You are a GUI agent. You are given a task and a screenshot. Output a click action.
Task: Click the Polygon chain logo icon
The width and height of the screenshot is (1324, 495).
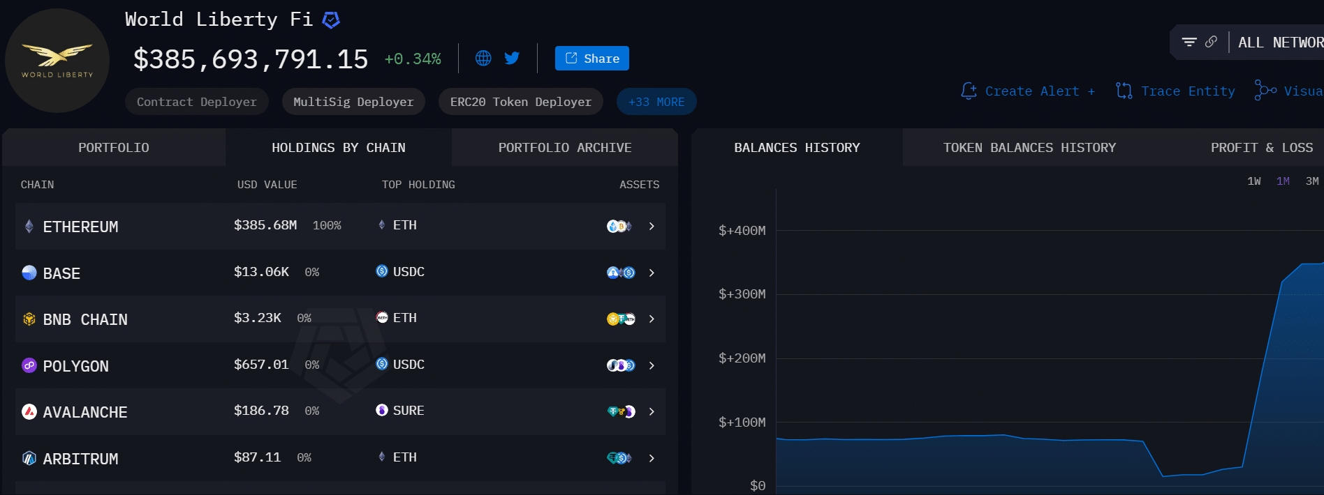pyautogui.click(x=29, y=365)
